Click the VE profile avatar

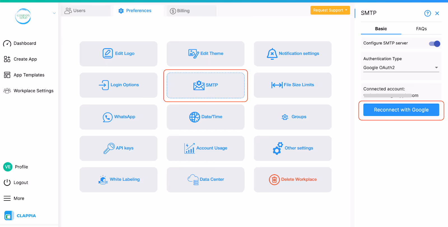pyautogui.click(x=8, y=167)
